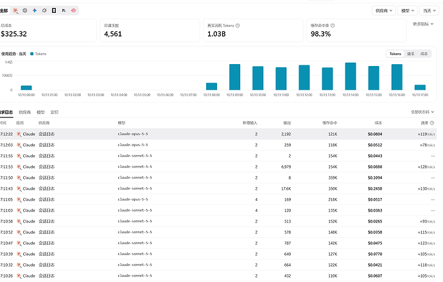Open the 全部状态码 status filter dropdown
Image resolution: width=443 pixels, height=282 pixels.
(422, 112)
